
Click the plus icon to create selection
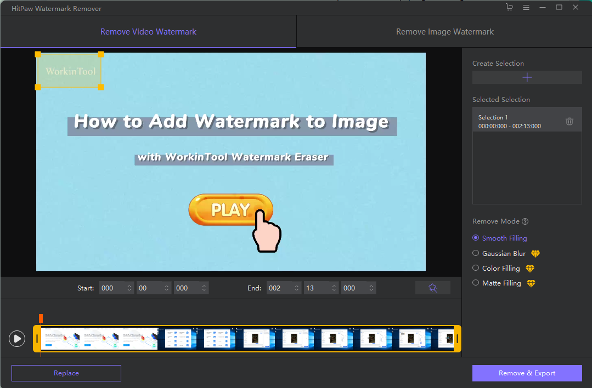527,77
